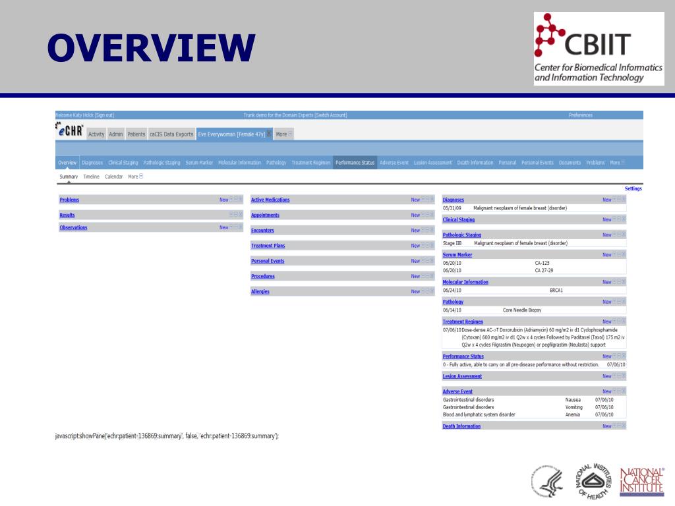
Task: Open the Active Medications heading link
Action: point(270,200)
